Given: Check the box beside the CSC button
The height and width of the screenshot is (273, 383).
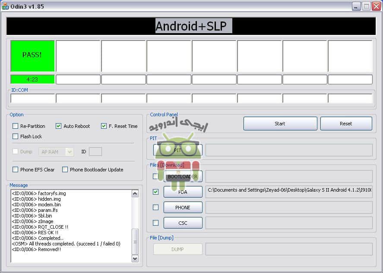Looking at the screenshot, I should point(155,223).
